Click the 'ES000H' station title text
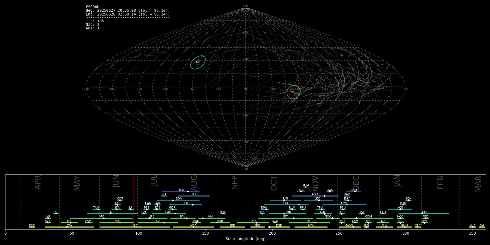Image resolution: width=490 pixels, height=245 pixels. pos(93,7)
